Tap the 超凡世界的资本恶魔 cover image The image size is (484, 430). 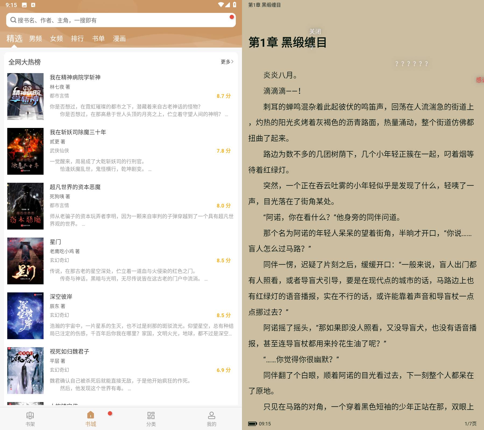[25, 206]
